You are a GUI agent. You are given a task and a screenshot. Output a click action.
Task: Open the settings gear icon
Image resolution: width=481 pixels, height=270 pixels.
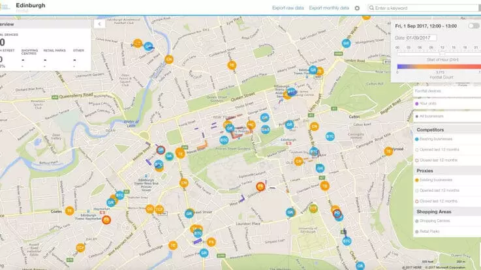point(357,8)
